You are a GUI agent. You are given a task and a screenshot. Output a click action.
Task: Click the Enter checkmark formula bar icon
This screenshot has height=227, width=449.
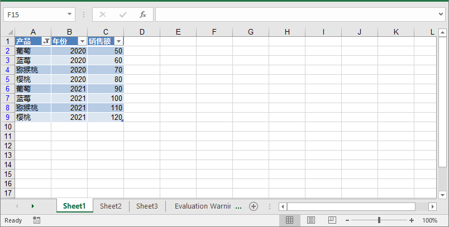[x=123, y=15]
